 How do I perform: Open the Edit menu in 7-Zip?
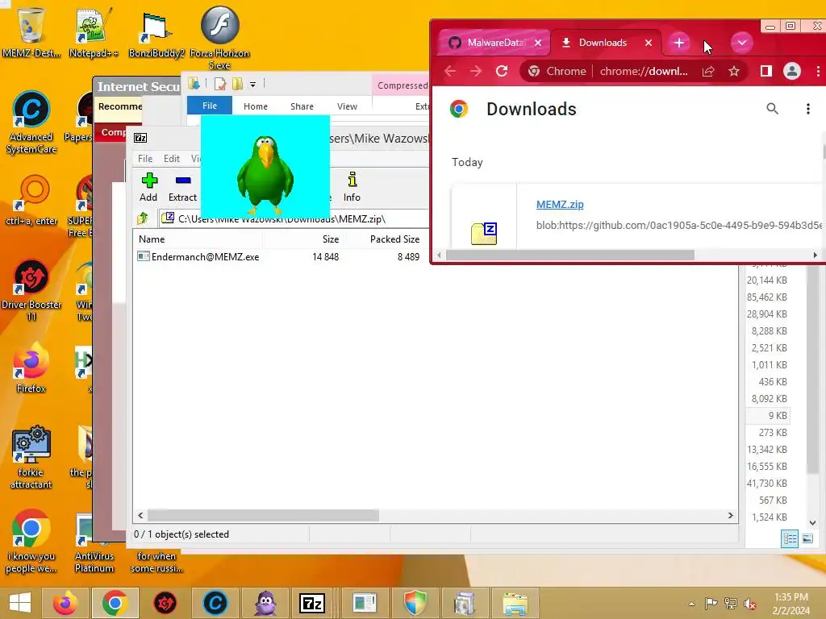pyautogui.click(x=172, y=159)
